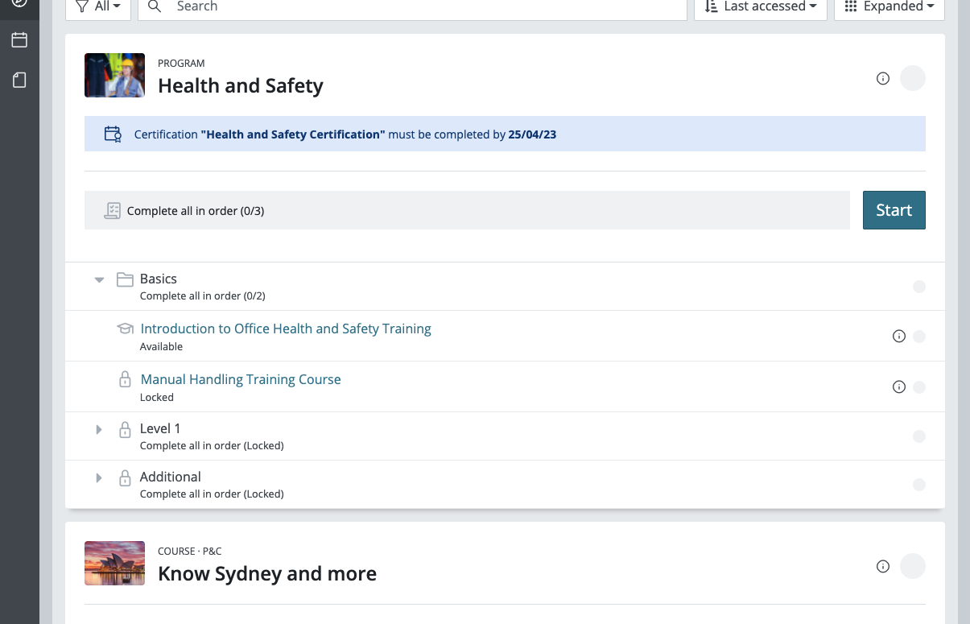
Task: Open info for the Know Sydney and more course
Action: click(882, 566)
